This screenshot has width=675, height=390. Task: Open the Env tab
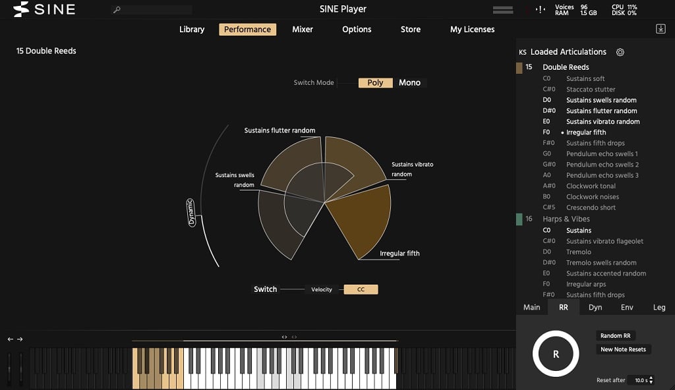point(628,308)
